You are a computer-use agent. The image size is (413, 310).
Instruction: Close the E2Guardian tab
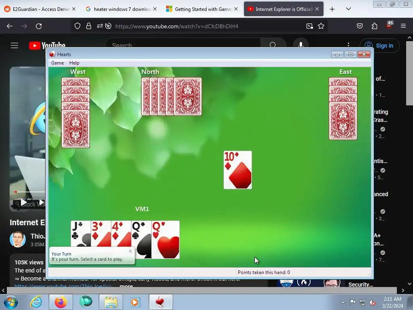[74, 9]
